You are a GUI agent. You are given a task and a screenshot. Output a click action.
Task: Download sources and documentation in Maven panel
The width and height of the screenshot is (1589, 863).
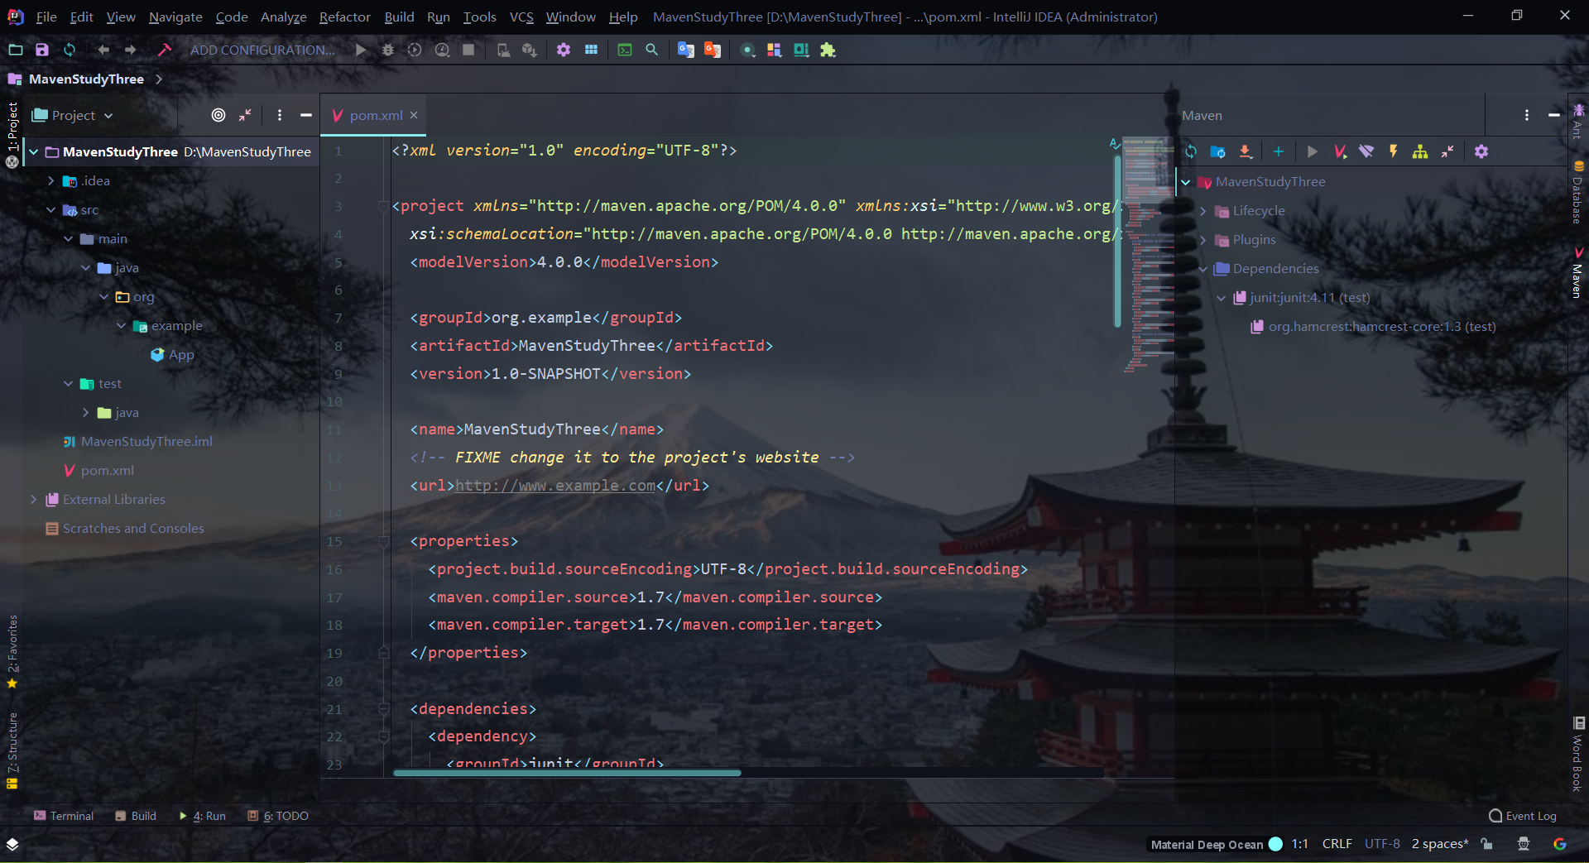[1245, 151]
